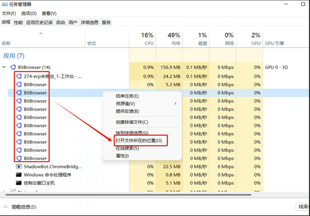Viewport: 310px width, 216px height.
Task: Click the ShadowBot.ChromeBridge process icon
Action: (x=19, y=167)
